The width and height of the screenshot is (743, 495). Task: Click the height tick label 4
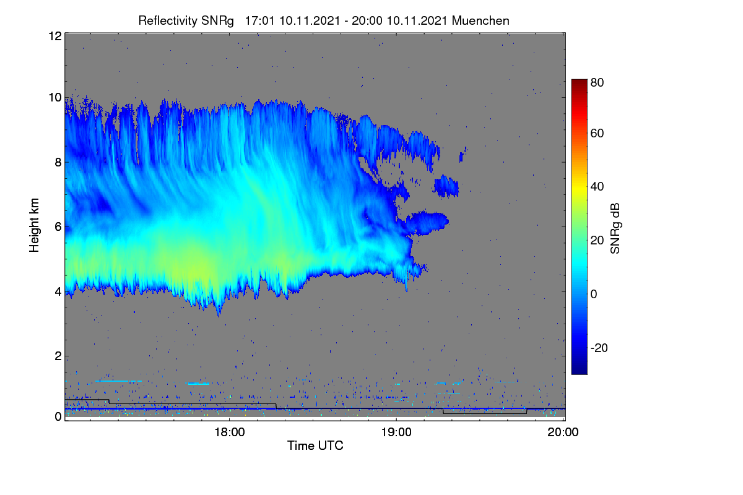58,291
